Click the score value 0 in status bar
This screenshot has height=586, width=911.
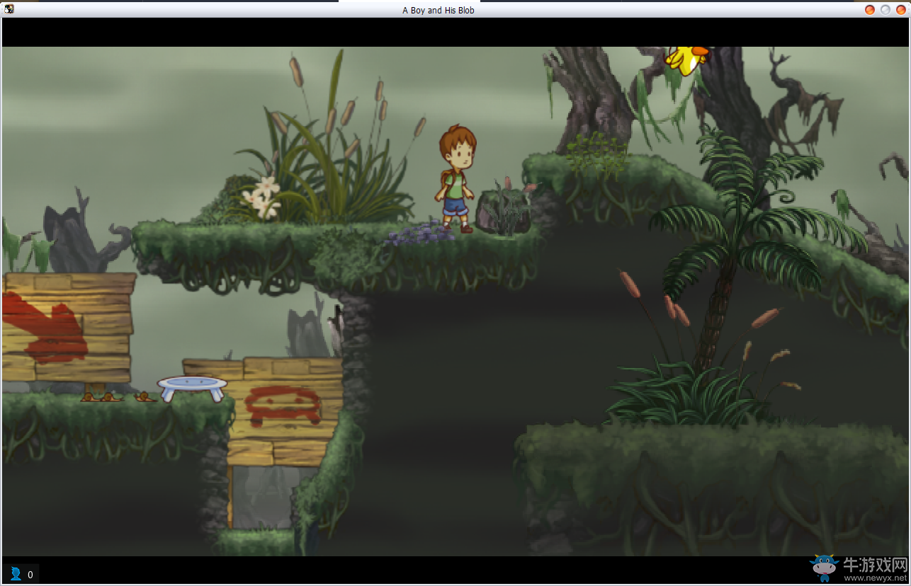point(30,575)
